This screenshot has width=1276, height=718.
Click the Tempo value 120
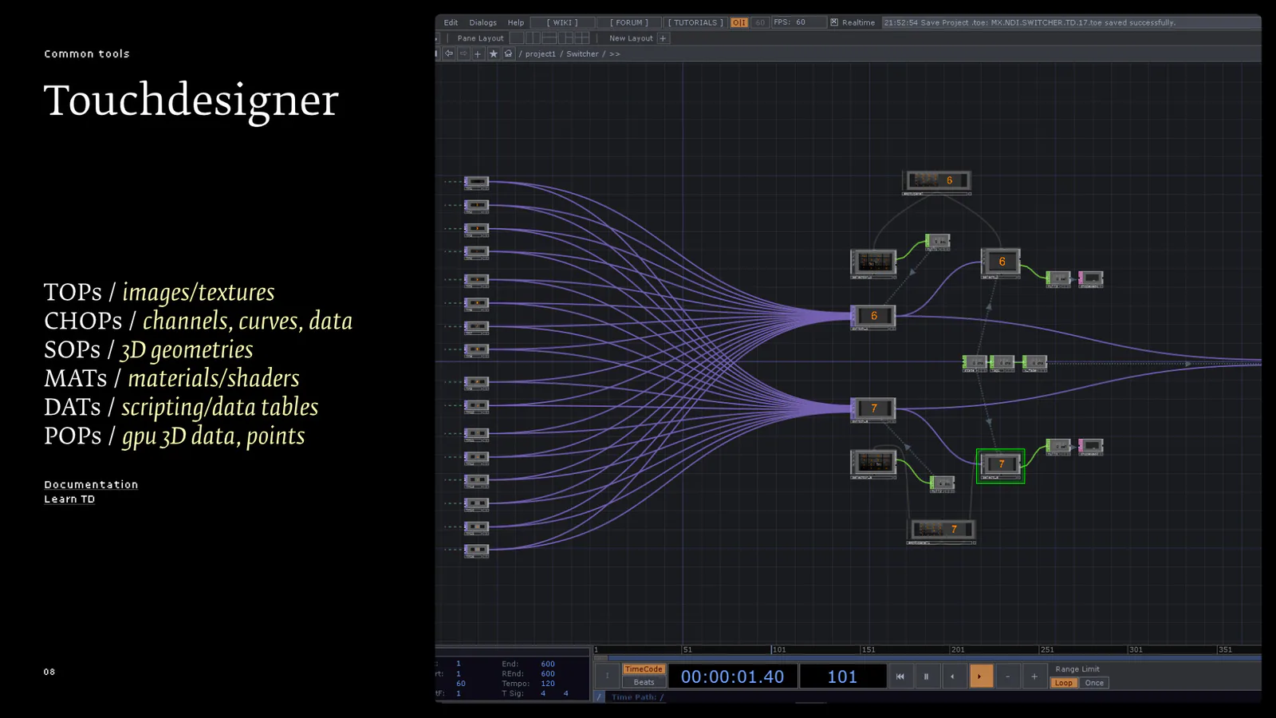click(548, 684)
